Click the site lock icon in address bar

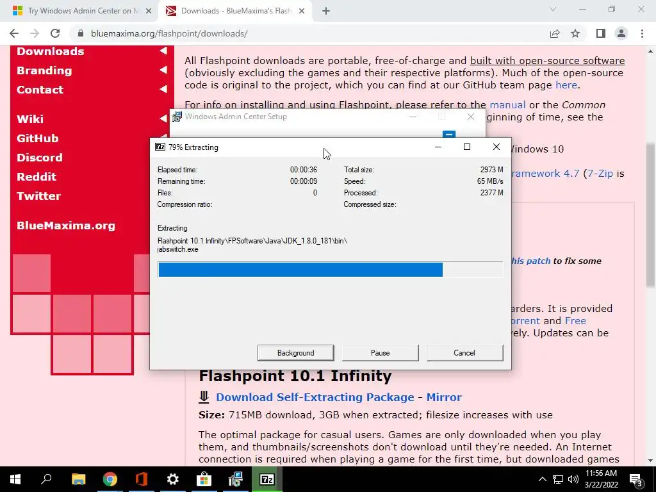80,33
